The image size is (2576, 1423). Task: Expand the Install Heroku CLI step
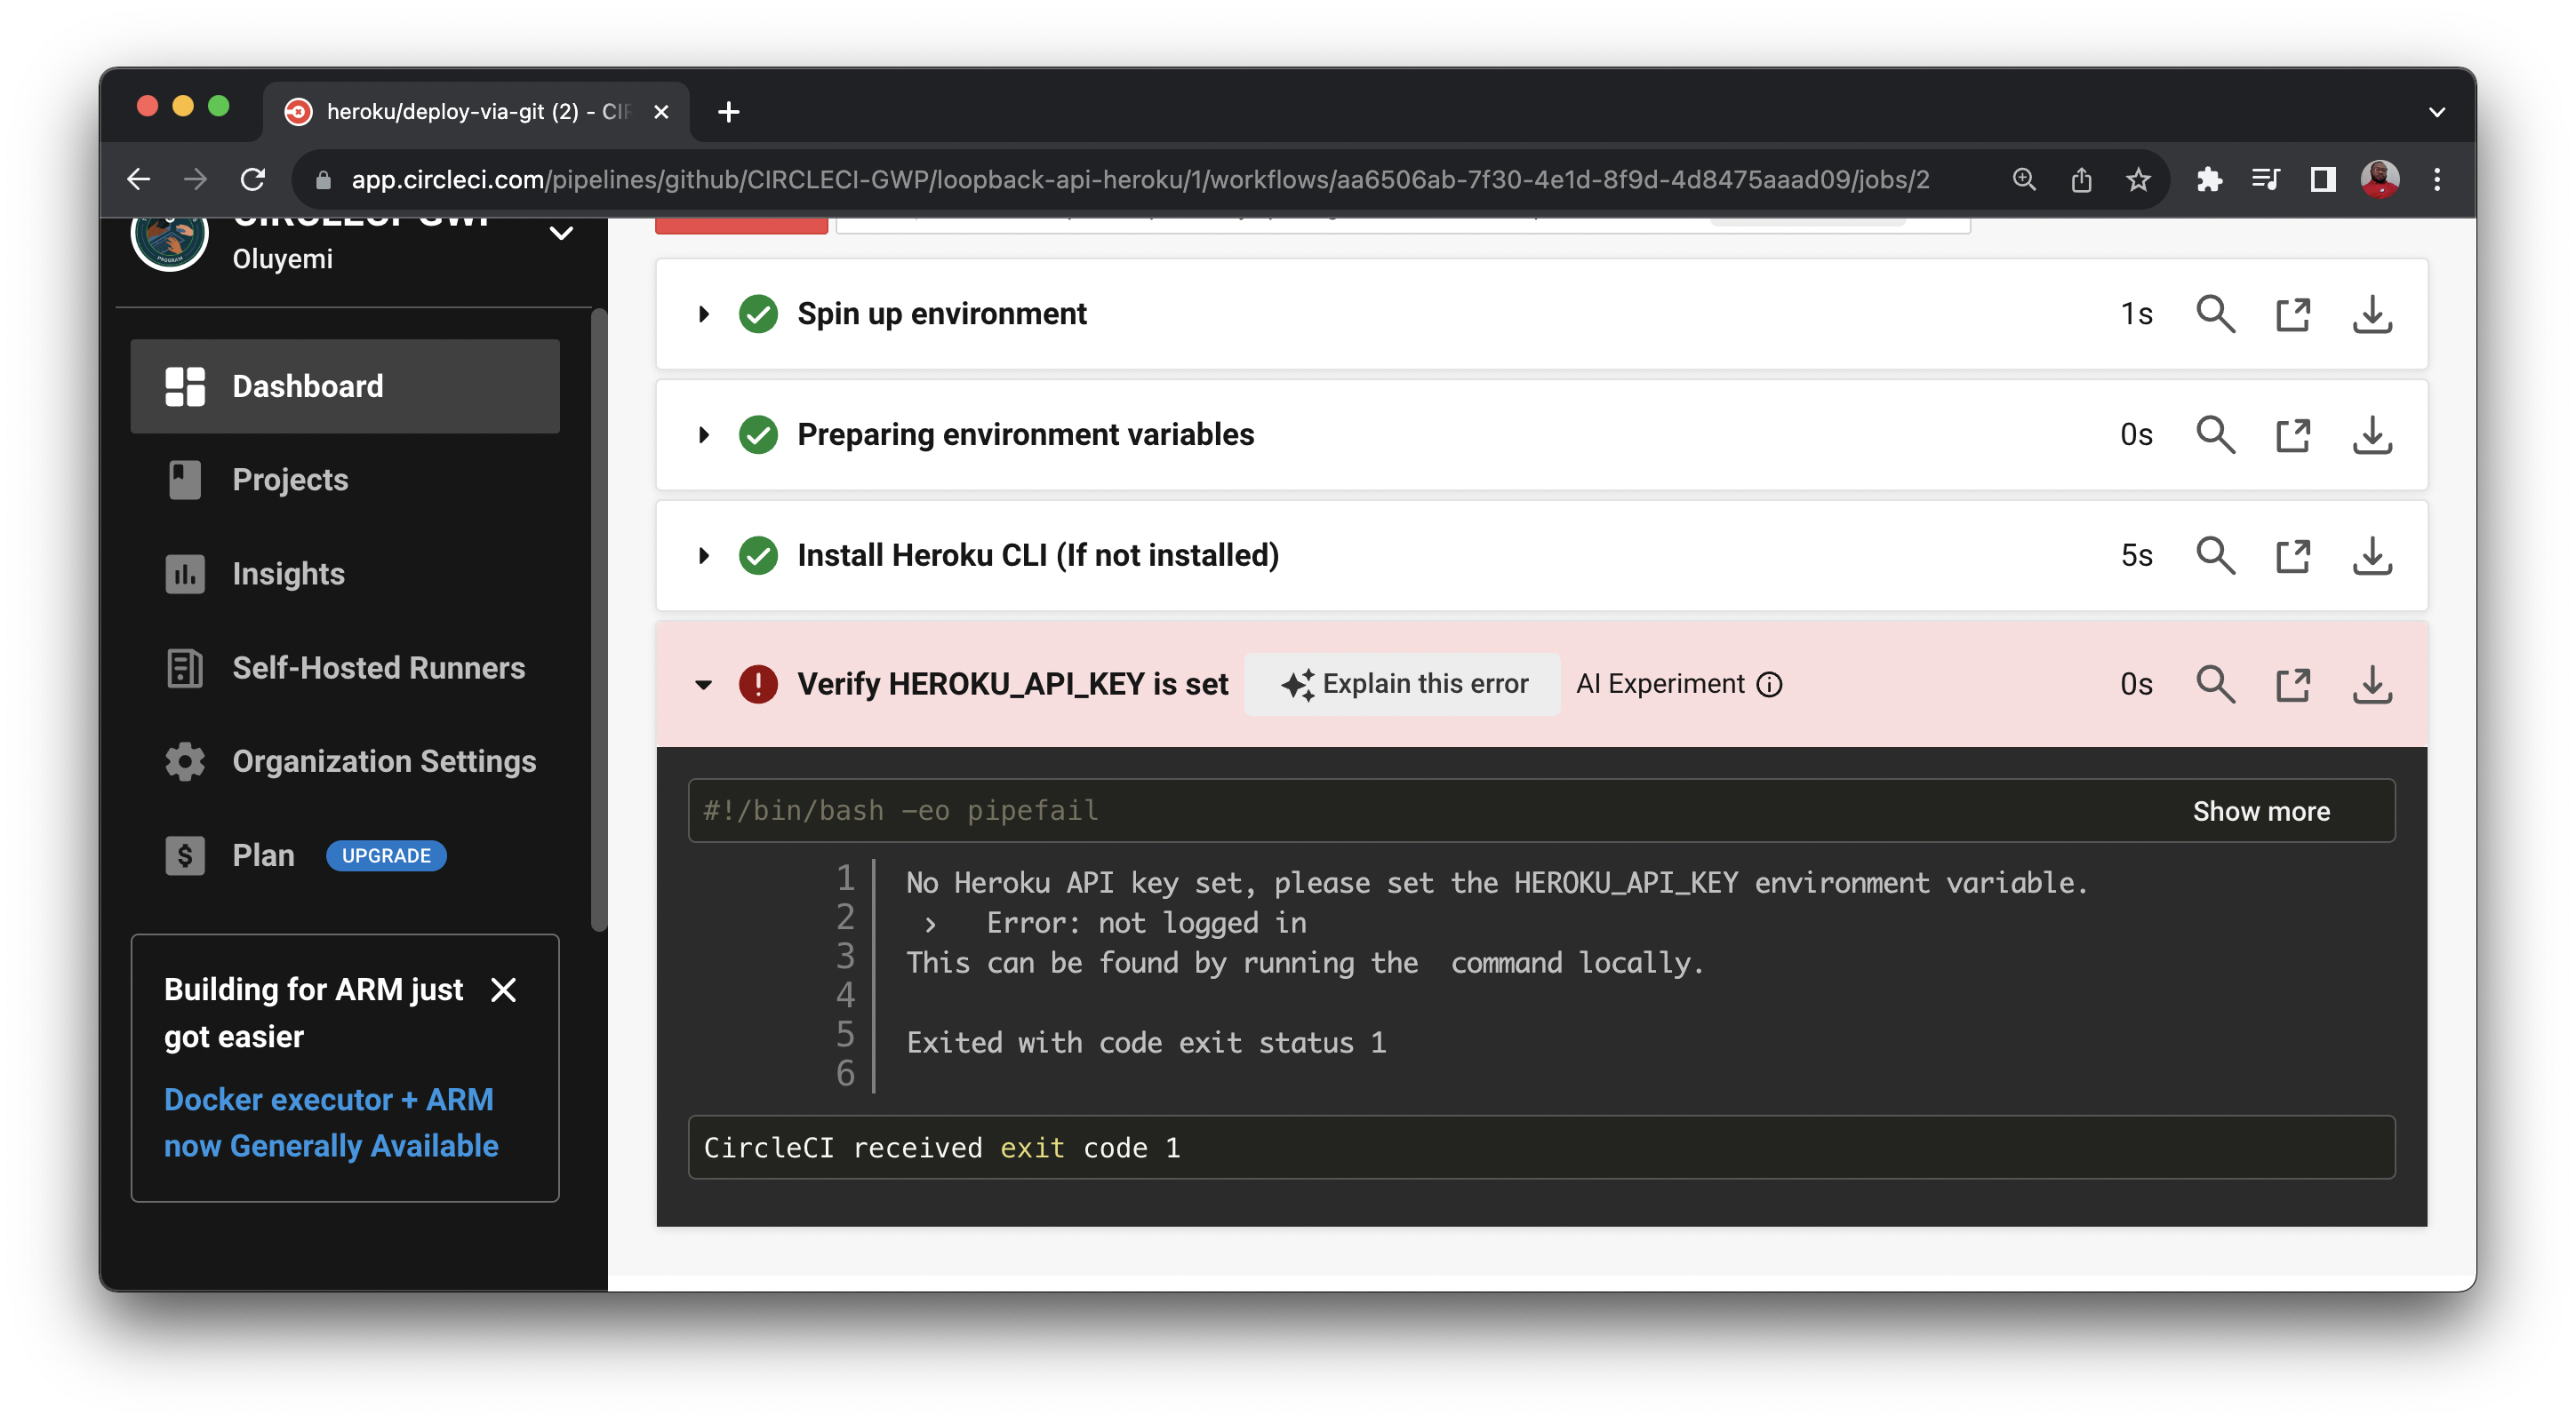pos(704,556)
